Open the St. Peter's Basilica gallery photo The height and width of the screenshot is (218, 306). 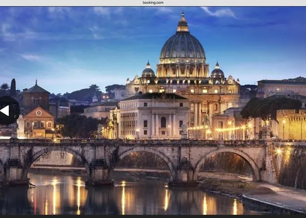pos(153,111)
